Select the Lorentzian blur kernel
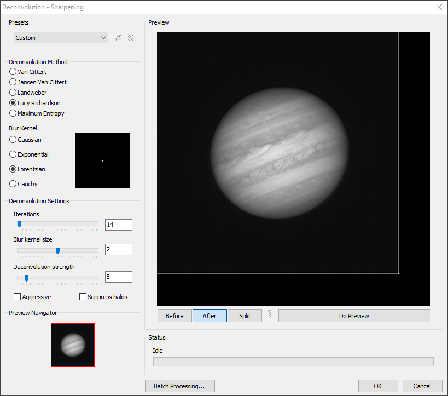Image resolution: width=448 pixels, height=396 pixels. point(27,169)
